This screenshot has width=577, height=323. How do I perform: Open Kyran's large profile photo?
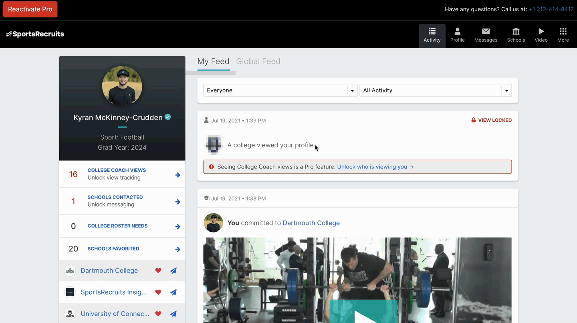point(122,86)
